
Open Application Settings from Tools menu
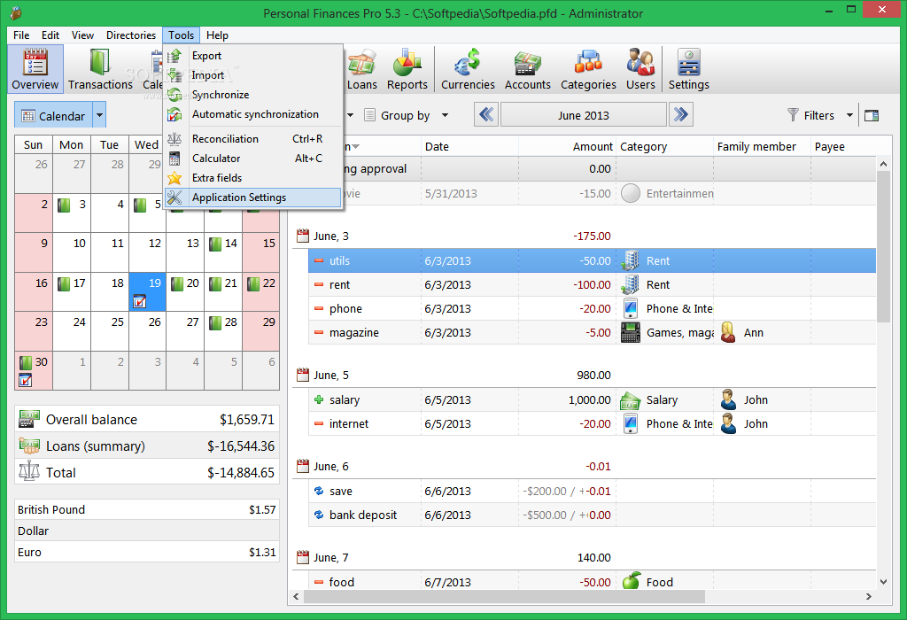click(x=252, y=198)
